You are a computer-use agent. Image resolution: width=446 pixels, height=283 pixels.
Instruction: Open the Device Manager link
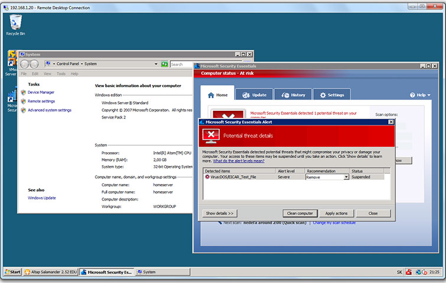point(41,92)
